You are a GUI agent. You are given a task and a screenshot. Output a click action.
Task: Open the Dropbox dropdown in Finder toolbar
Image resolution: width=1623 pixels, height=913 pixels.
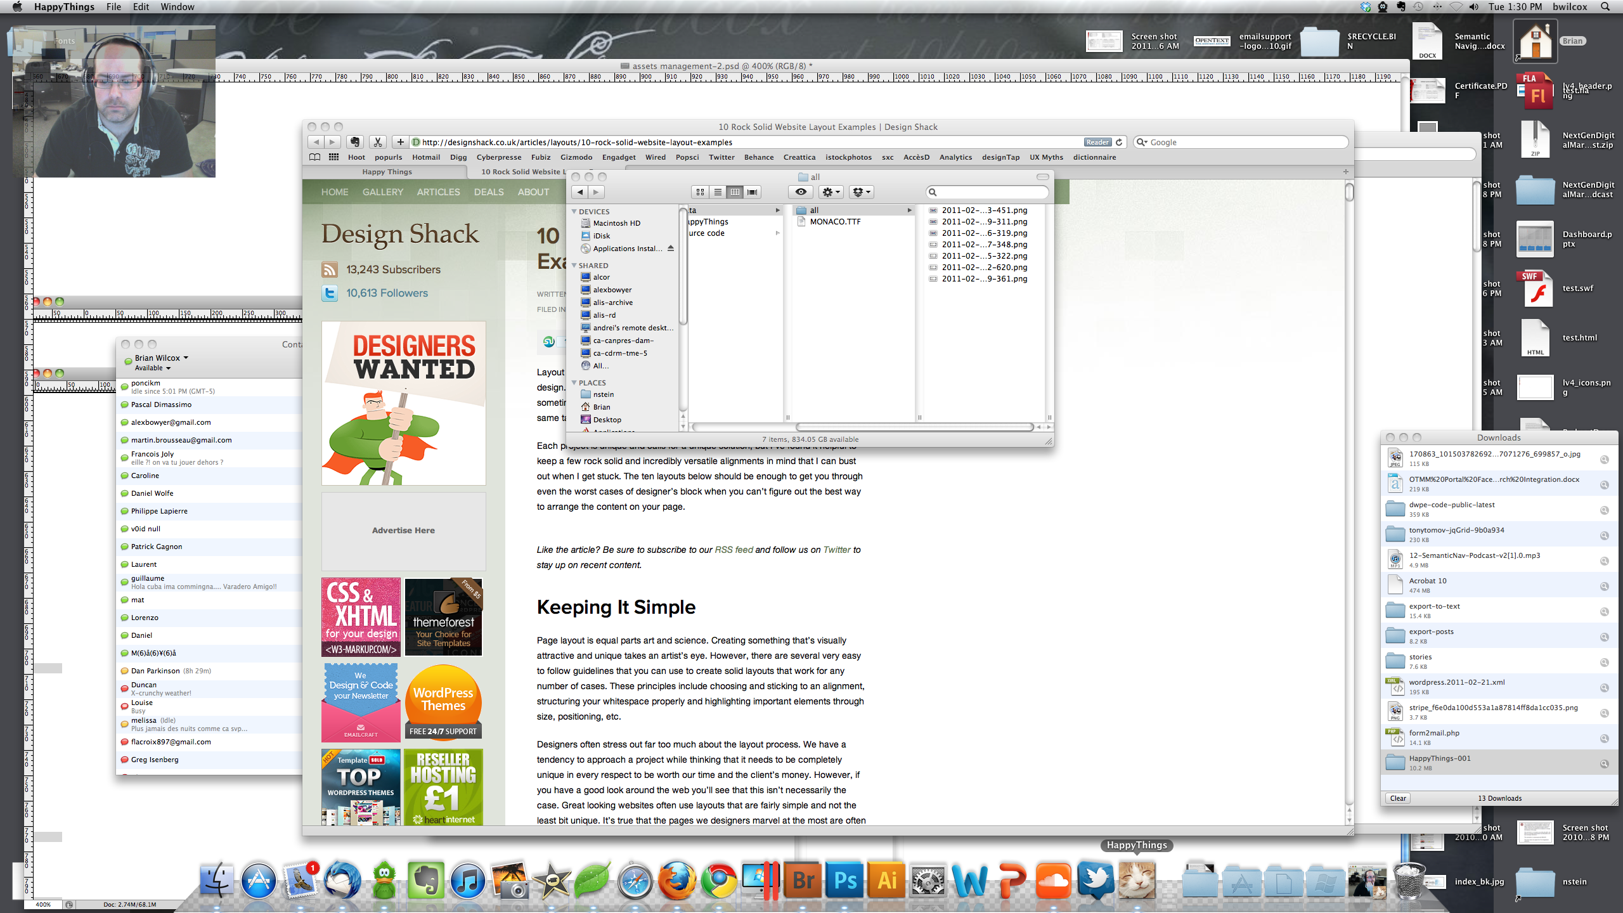862,192
